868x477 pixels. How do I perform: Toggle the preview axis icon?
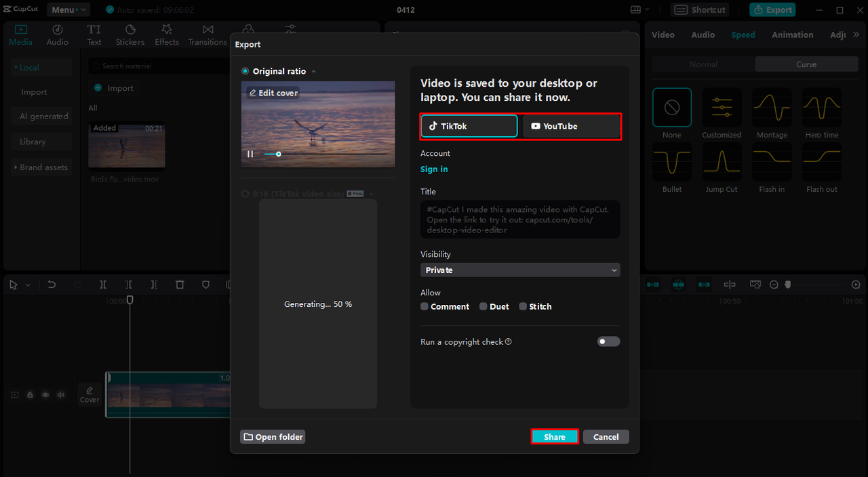point(730,285)
